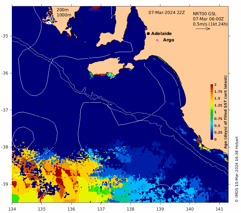
Task: Click the longitude axis label '136'
Action: click(x=71, y=209)
